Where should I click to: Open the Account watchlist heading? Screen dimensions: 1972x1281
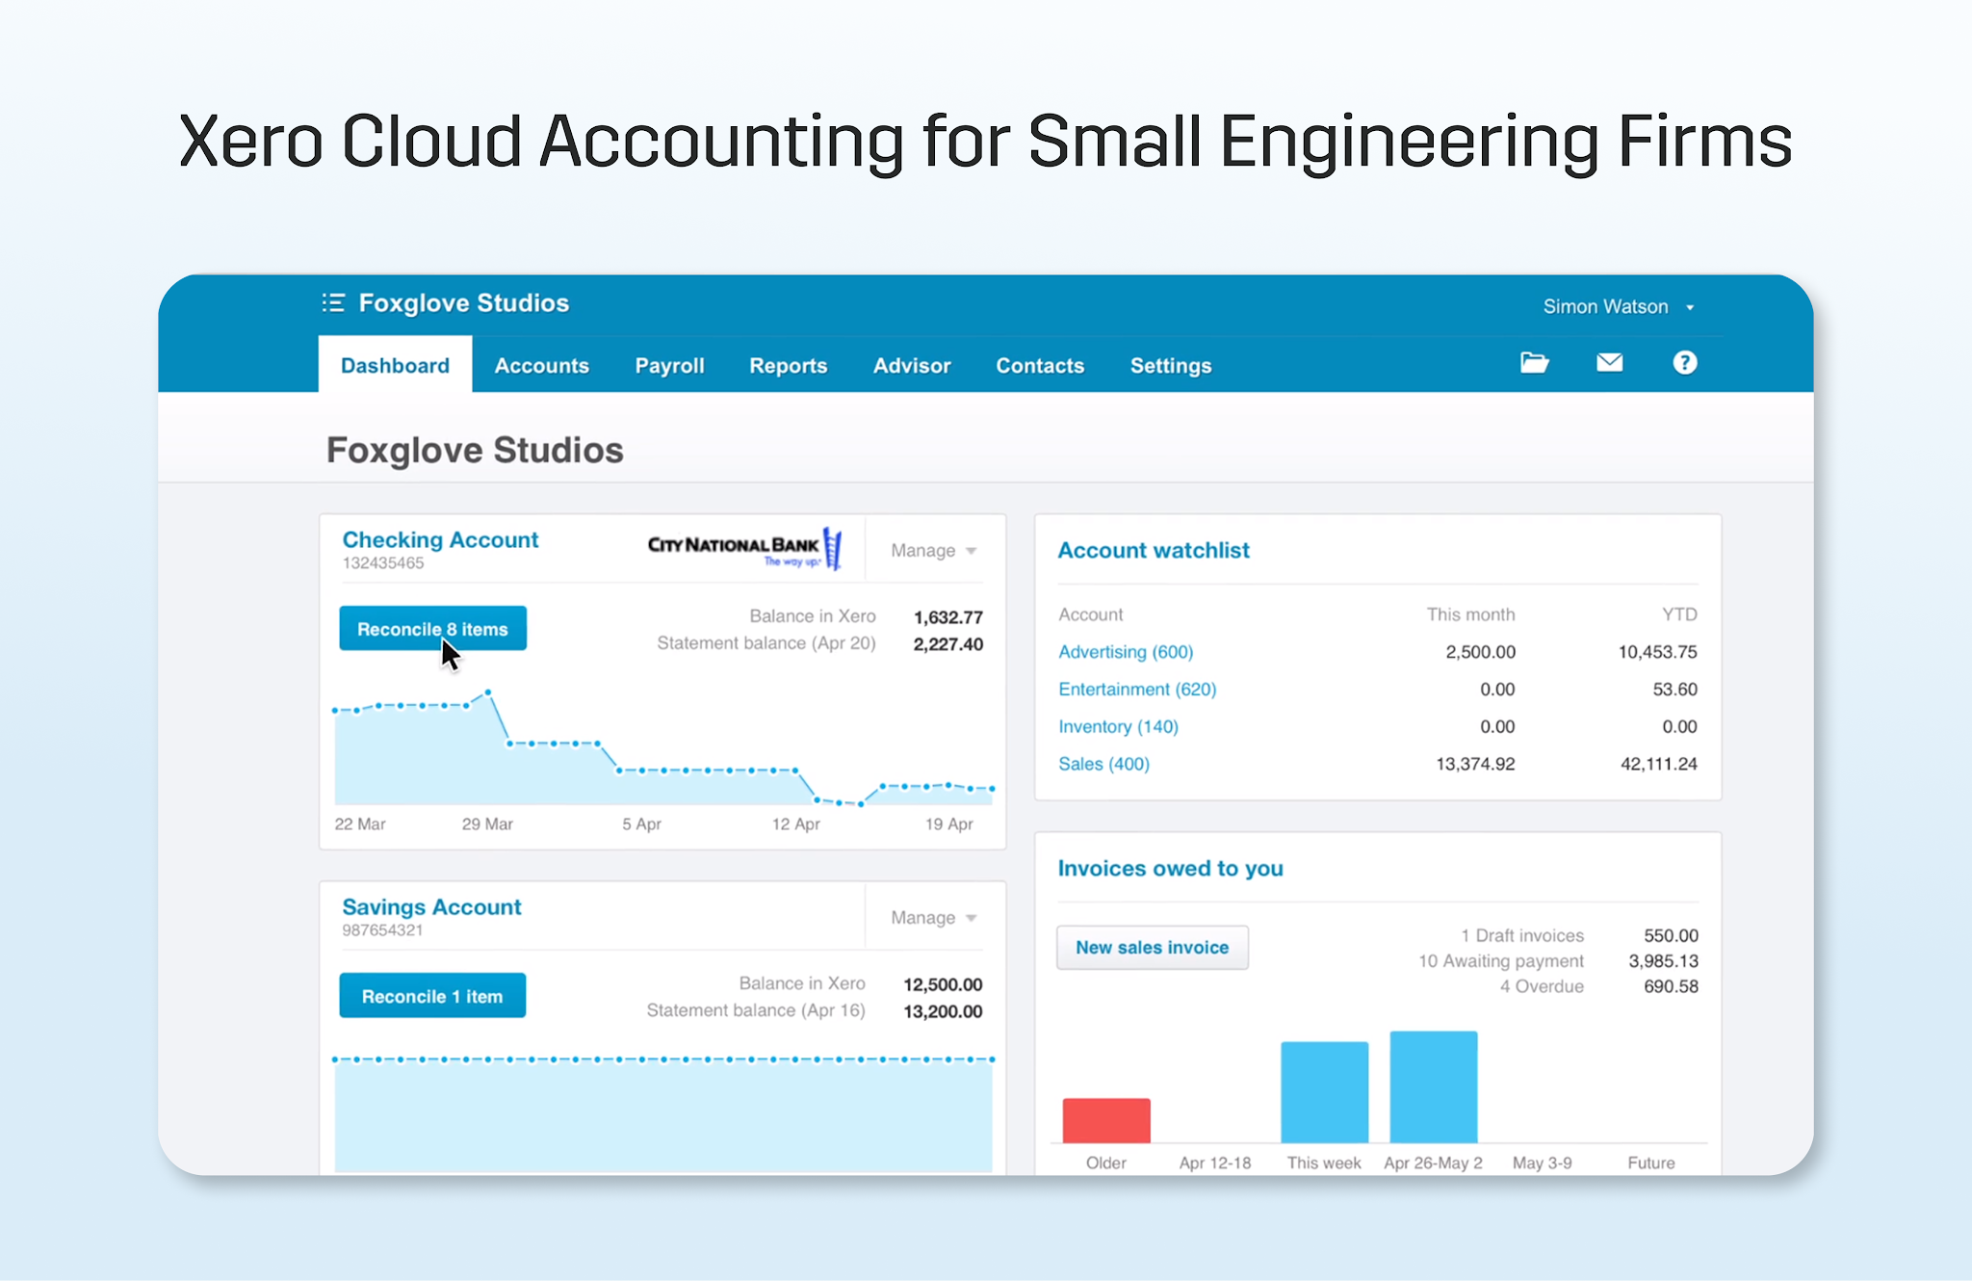(x=1154, y=551)
